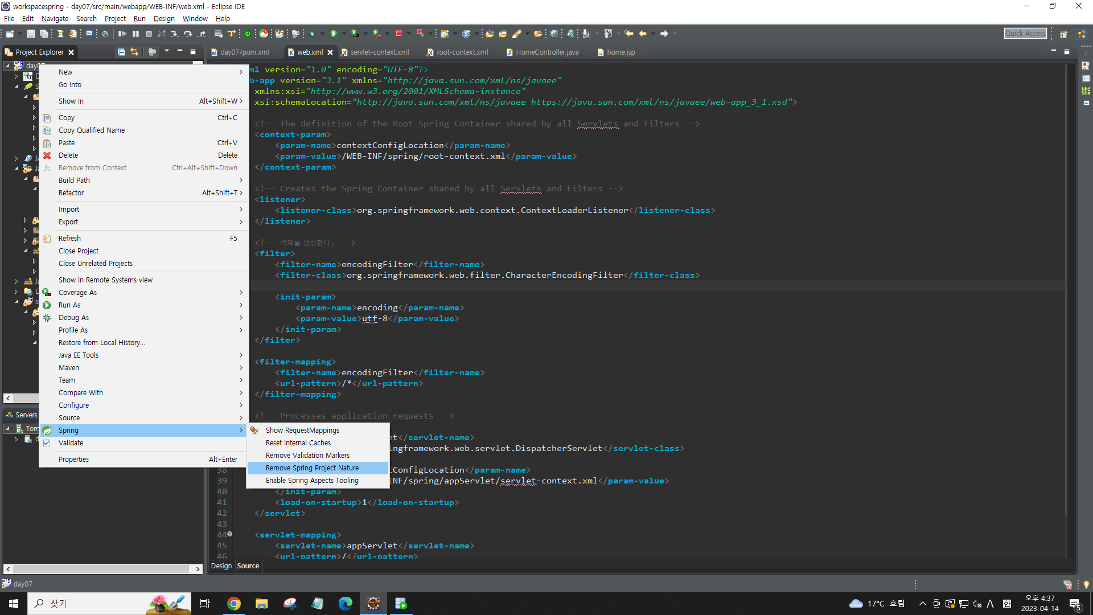Click the Coverage launch icon
The image size is (1093, 615).
355,34
